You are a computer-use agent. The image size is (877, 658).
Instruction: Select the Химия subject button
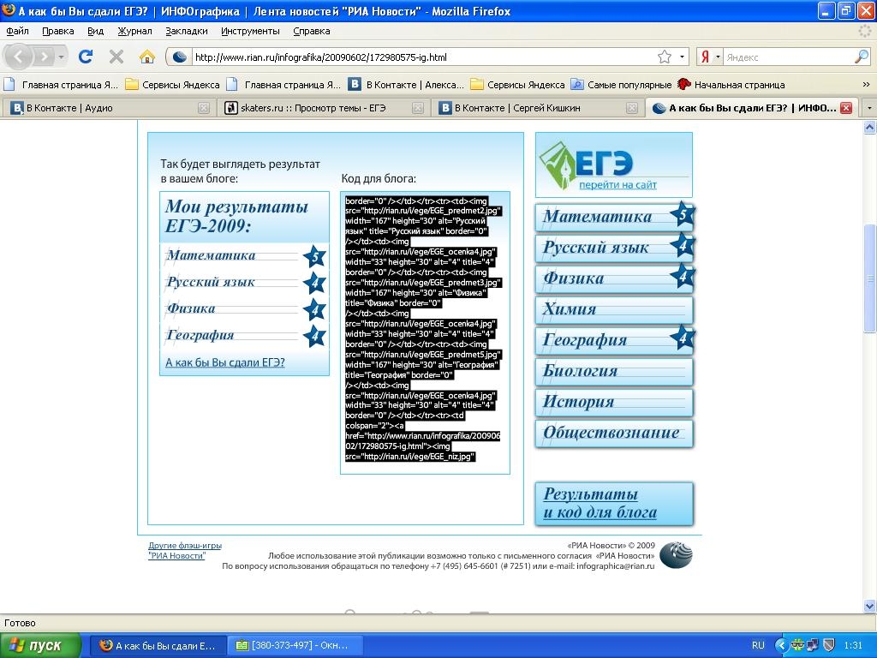613,309
